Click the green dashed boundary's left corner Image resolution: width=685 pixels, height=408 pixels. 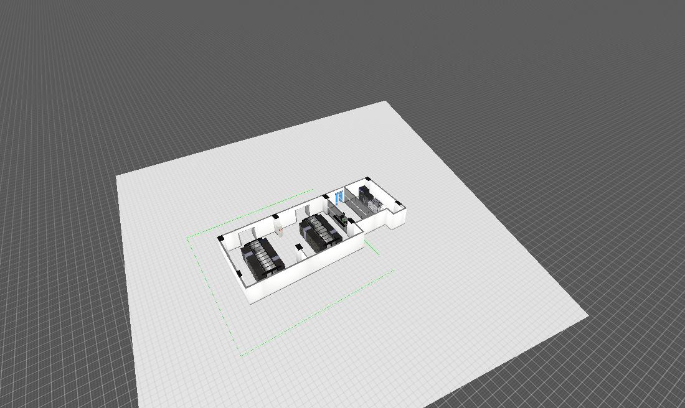[x=188, y=238]
